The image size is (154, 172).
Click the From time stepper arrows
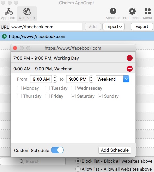pyautogui.click(x=55, y=79)
